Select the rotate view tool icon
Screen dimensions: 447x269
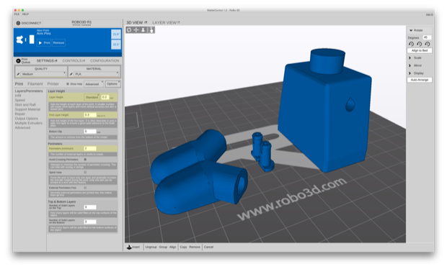(x=129, y=30)
